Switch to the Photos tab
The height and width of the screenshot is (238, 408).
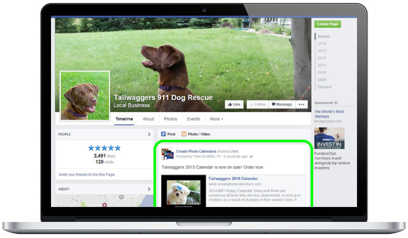(170, 119)
